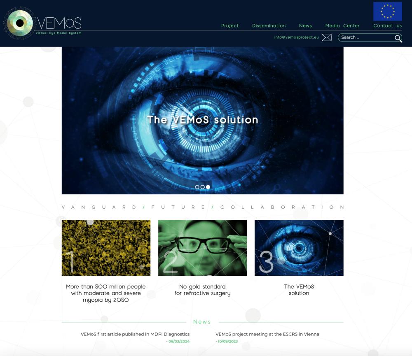Click the 'FUTURE' tagline word
This screenshot has height=356, width=412.
[x=178, y=207]
